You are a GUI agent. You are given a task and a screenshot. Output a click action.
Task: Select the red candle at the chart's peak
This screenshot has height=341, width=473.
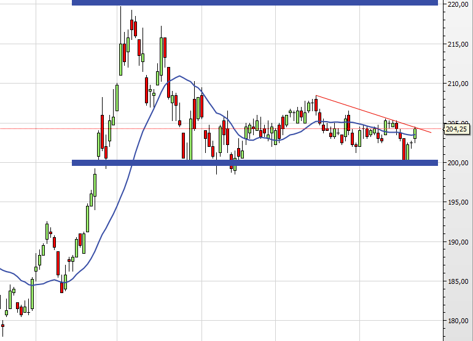[x=132, y=25]
